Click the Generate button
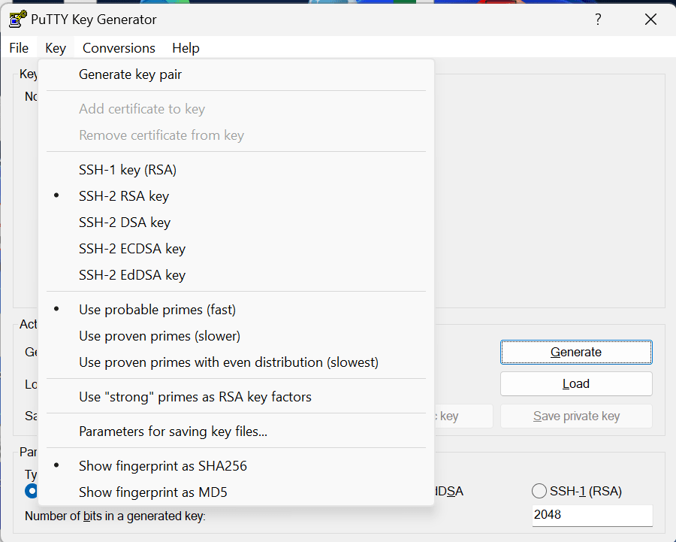 576,352
